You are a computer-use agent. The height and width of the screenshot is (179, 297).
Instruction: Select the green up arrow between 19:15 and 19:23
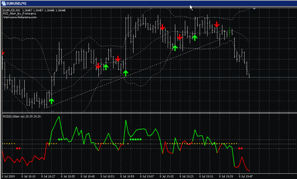(175, 48)
